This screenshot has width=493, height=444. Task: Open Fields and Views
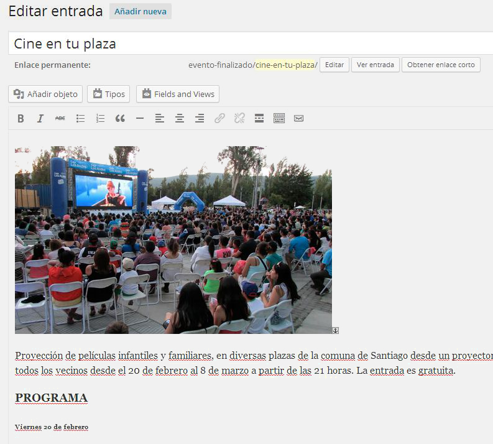pos(178,94)
